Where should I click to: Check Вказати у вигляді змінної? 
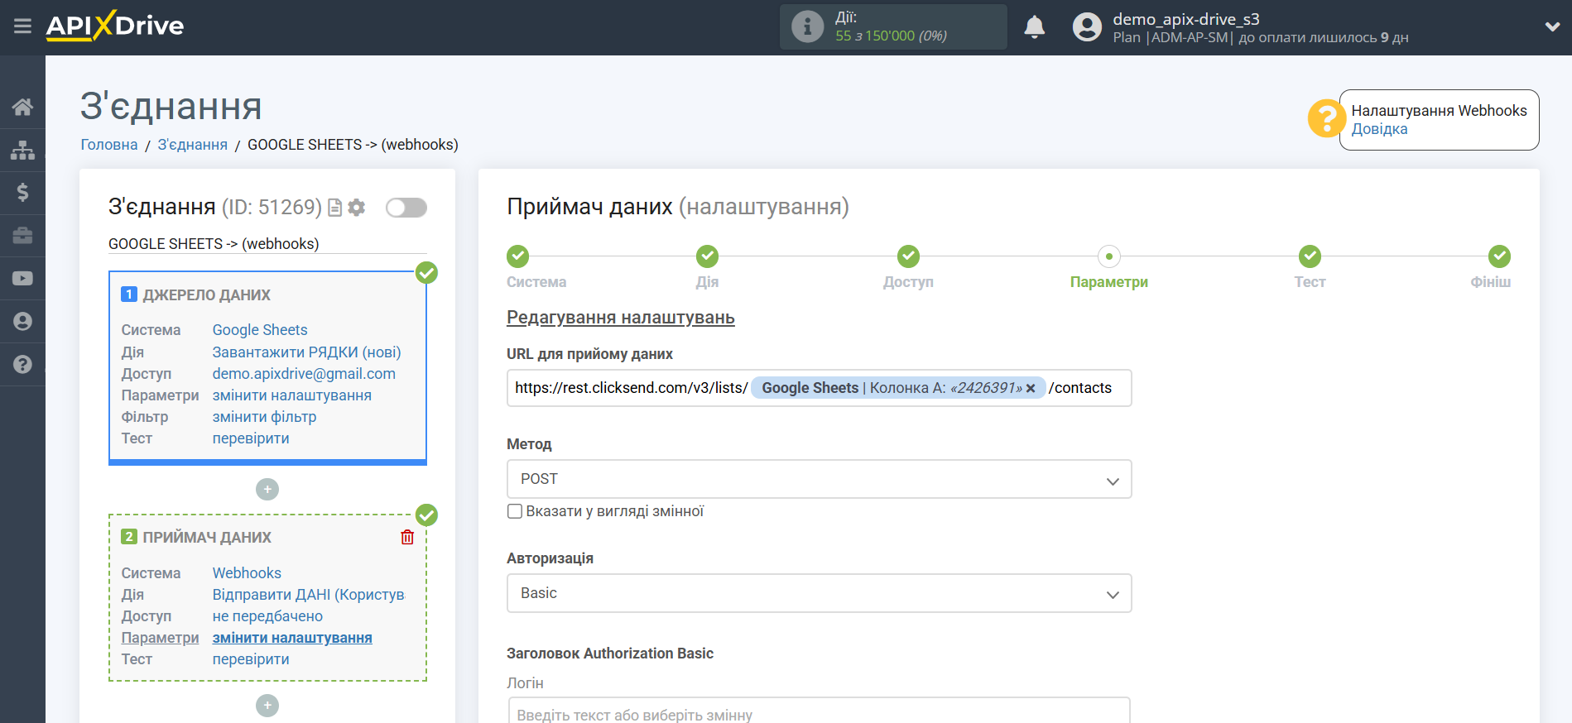(x=515, y=511)
